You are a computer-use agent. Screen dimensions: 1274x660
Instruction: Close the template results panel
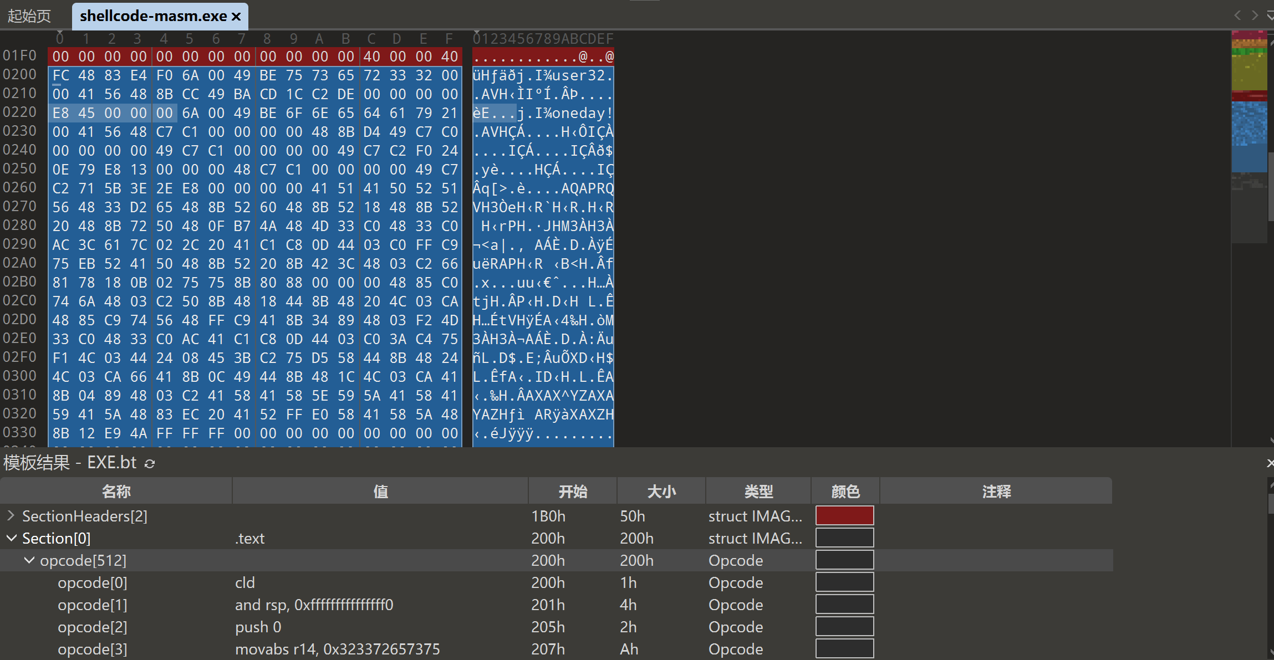point(1270,463)
